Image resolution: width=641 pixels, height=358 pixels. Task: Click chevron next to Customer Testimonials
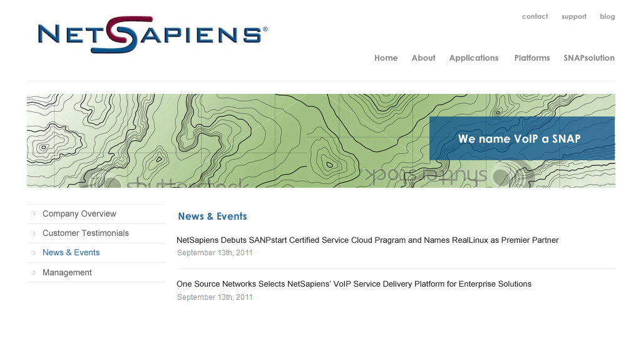click(x=34, y=233)
